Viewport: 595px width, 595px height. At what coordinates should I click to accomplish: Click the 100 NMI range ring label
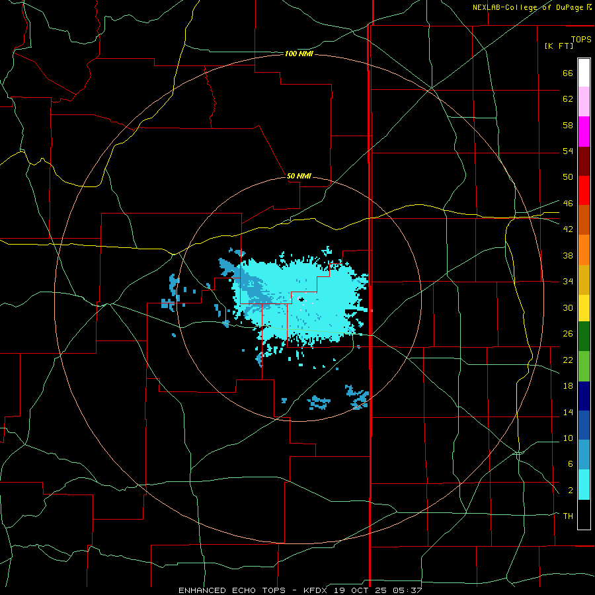(x=299, y=54)
